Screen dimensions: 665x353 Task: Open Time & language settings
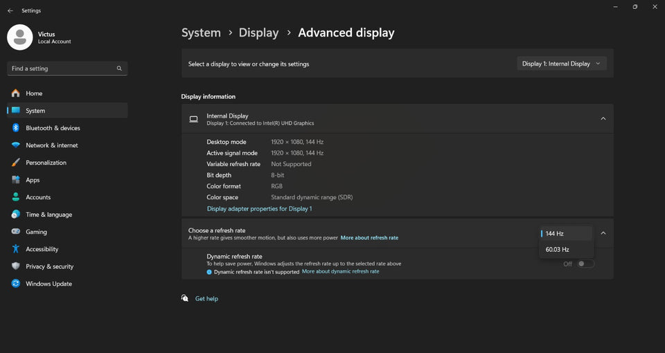coord(67,215)
